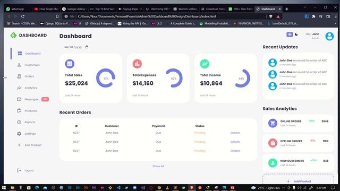Click the Total Income 44% progress ring
The width and height of the screenshot is (340, 191).
pos(242,78)
